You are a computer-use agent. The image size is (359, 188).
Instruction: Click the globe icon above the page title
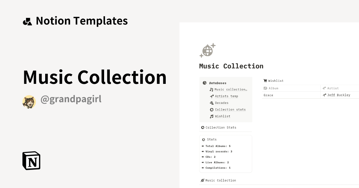(207, 50)
